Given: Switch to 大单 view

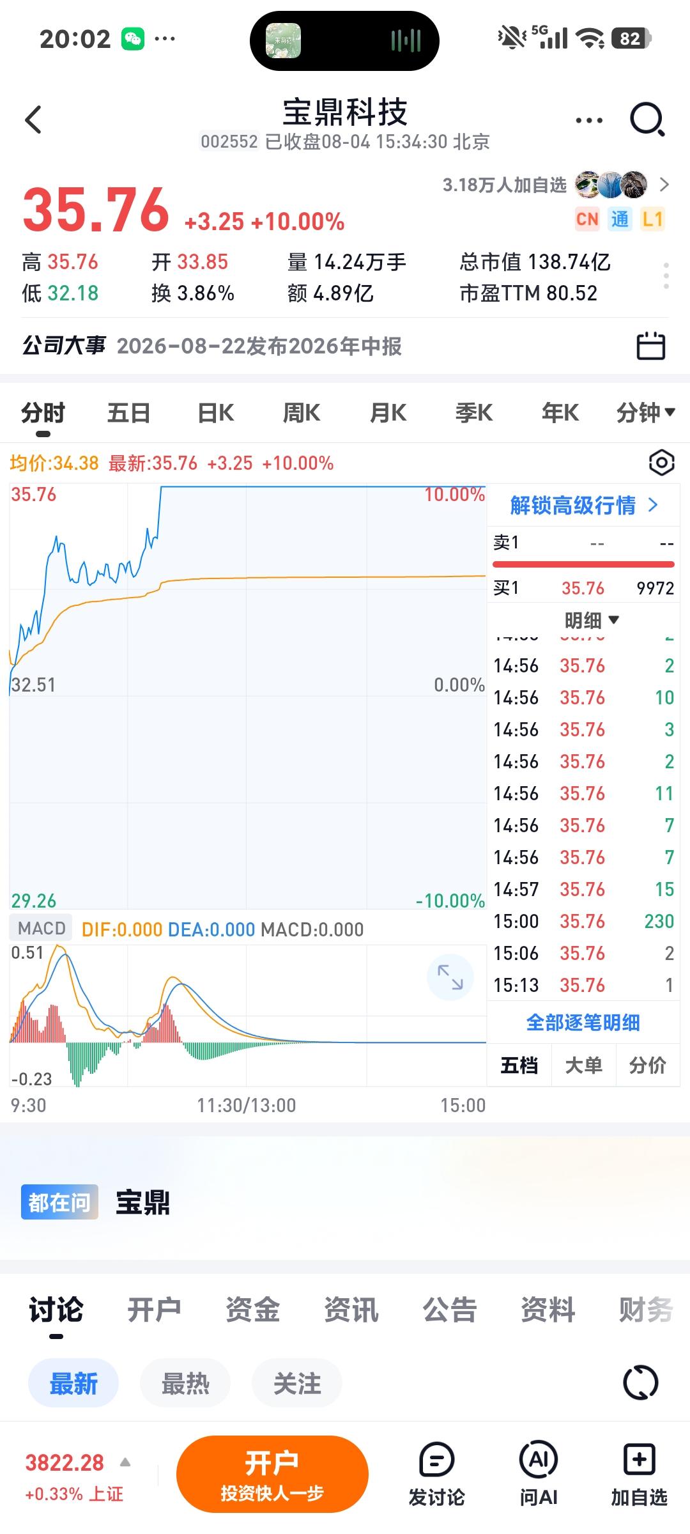Looking at the screenshot, I should point(583,1065).
